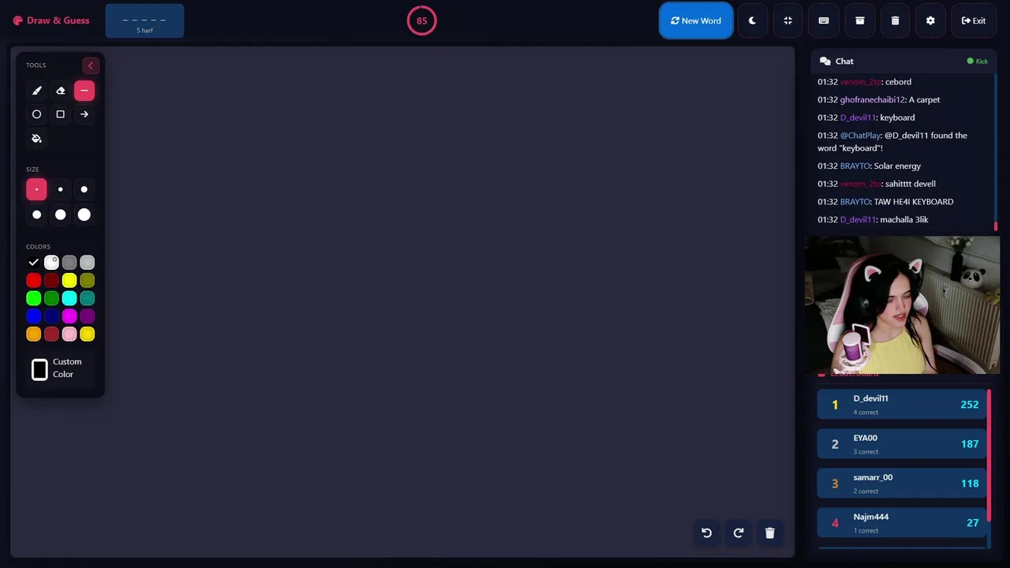The width and height of the screenshot is (1010, 568).
Task: Clear canvas with bottom trash button
Action: coord(770,533)
